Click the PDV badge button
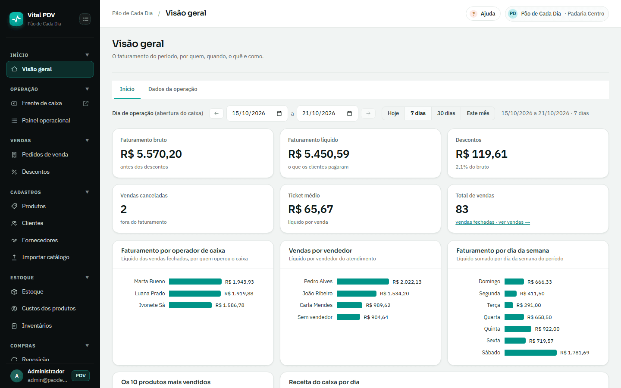Viewport: 621px width, 388px height. pos(81,376)
